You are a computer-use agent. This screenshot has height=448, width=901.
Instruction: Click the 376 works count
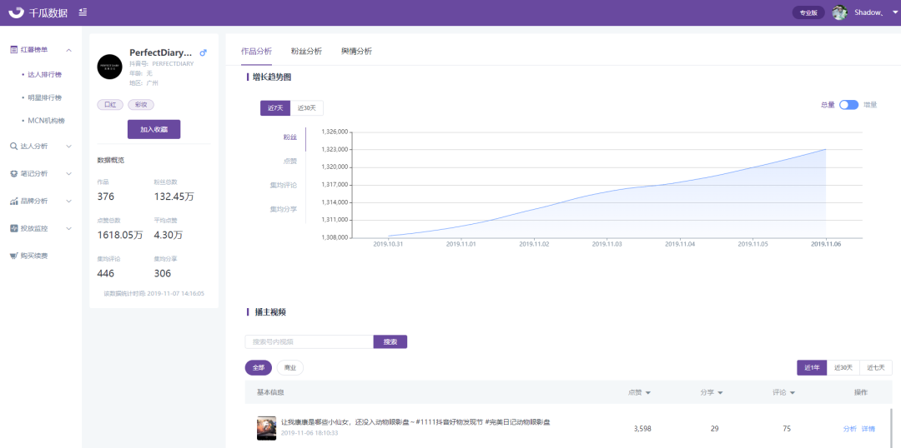coord(106,197)
